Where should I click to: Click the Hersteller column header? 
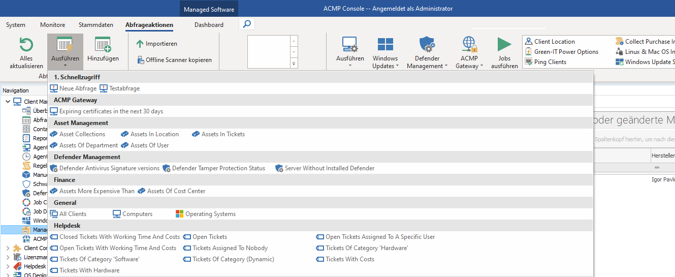click(x=663, y=156)
